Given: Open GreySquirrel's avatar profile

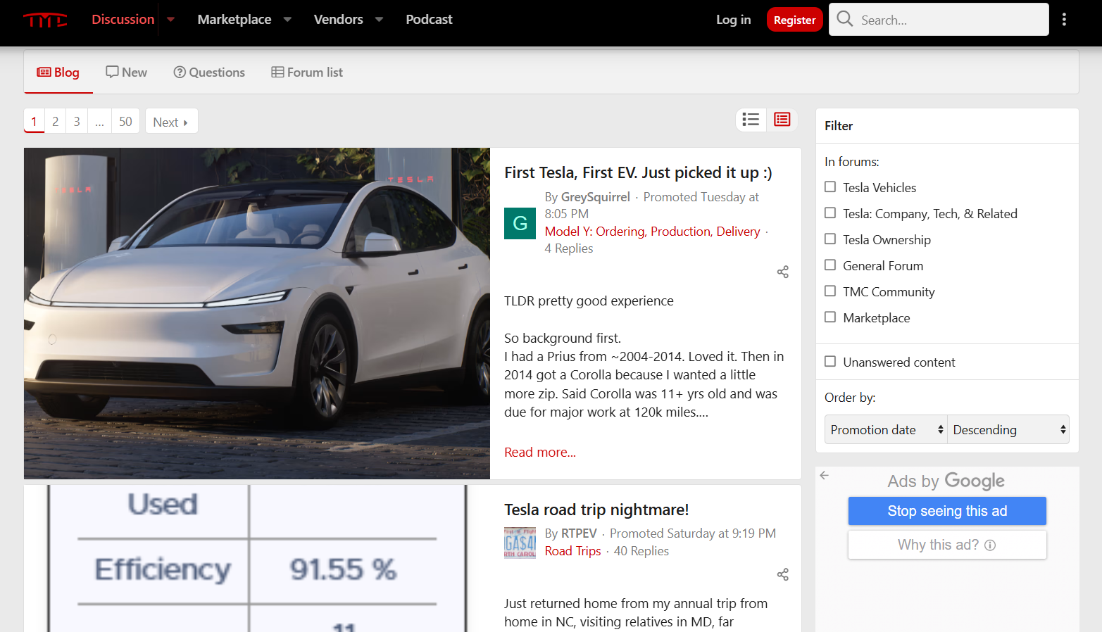Looking at the screenshot, I should (x=520, y=223).
